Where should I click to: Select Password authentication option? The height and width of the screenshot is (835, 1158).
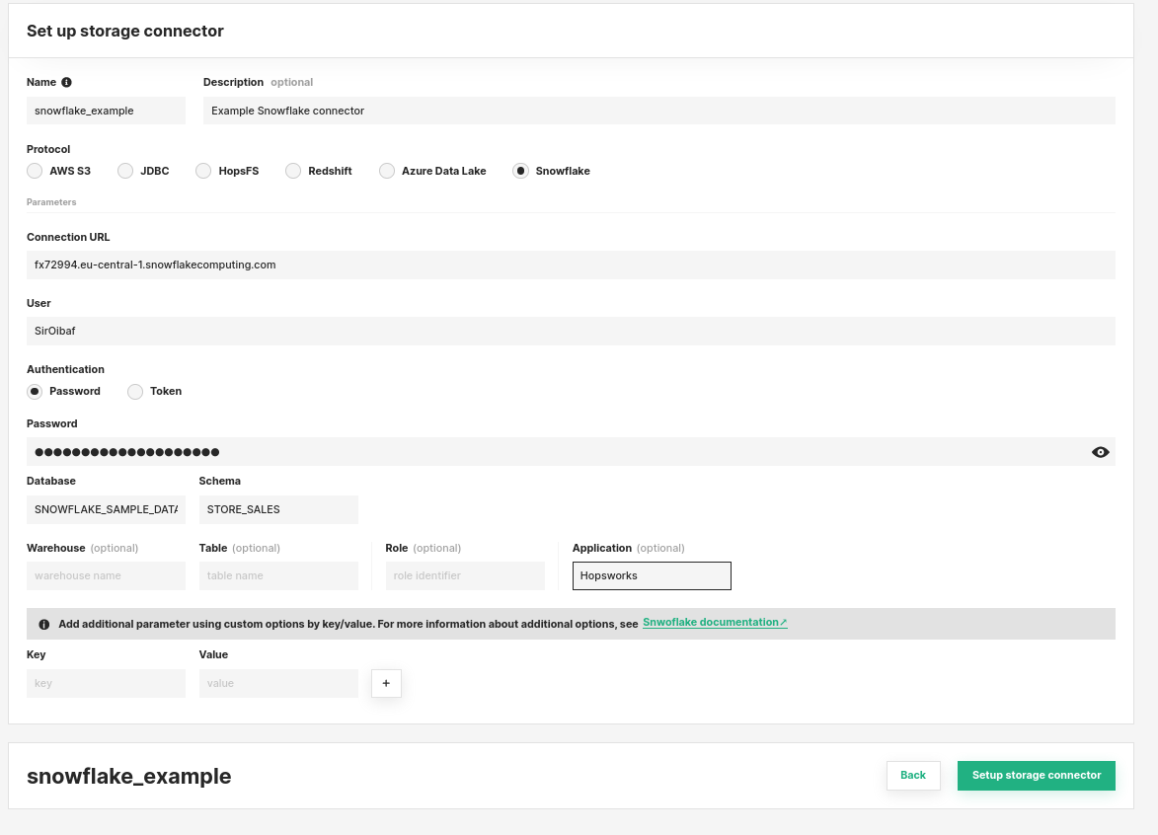click(36, 392)
